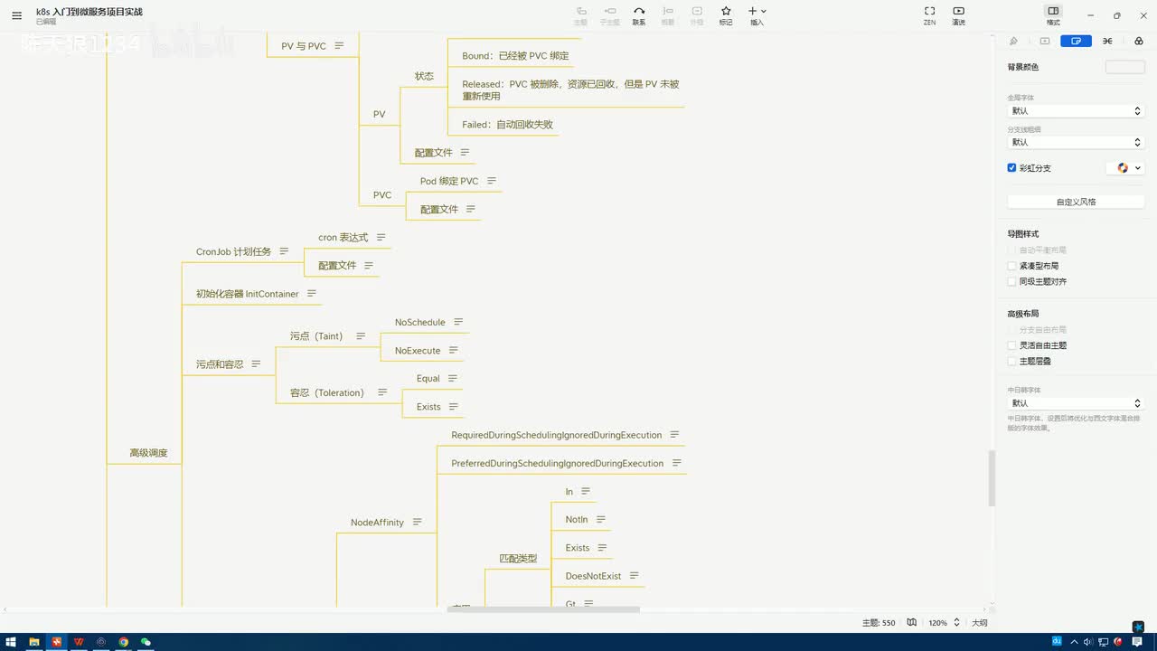Open the note icon beside 初始化容器 InitContainer
The height and width of the screenshot is (651, 1157).
click(312, 294)
